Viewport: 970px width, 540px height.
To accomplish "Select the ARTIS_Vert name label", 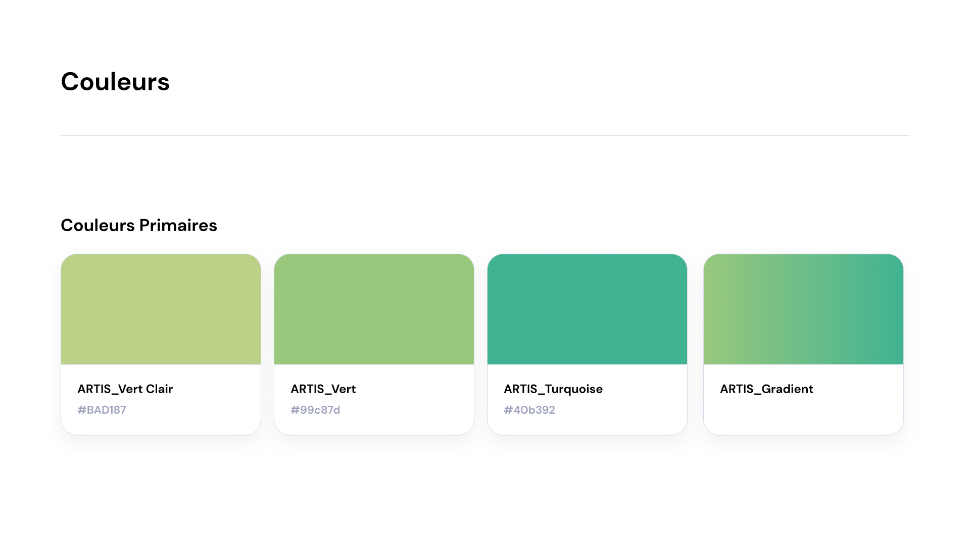I will pos(323,389).
